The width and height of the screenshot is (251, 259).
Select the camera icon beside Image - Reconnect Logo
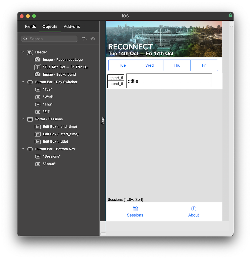tap(38, 60)
